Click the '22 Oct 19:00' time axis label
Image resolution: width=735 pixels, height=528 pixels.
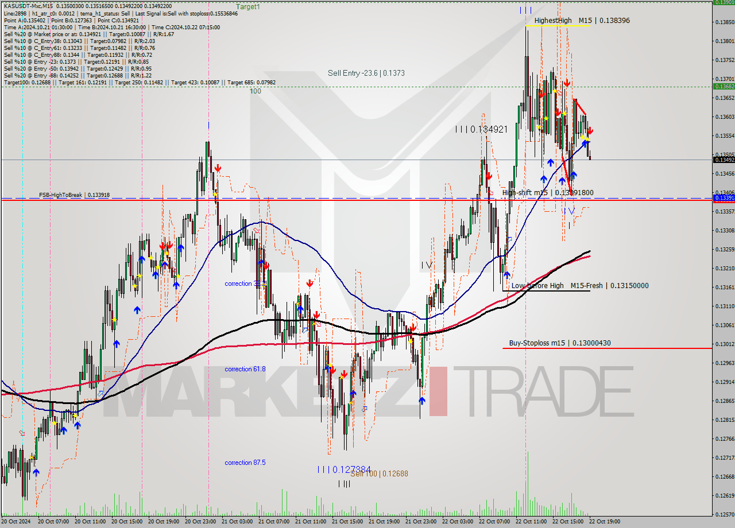604,522
